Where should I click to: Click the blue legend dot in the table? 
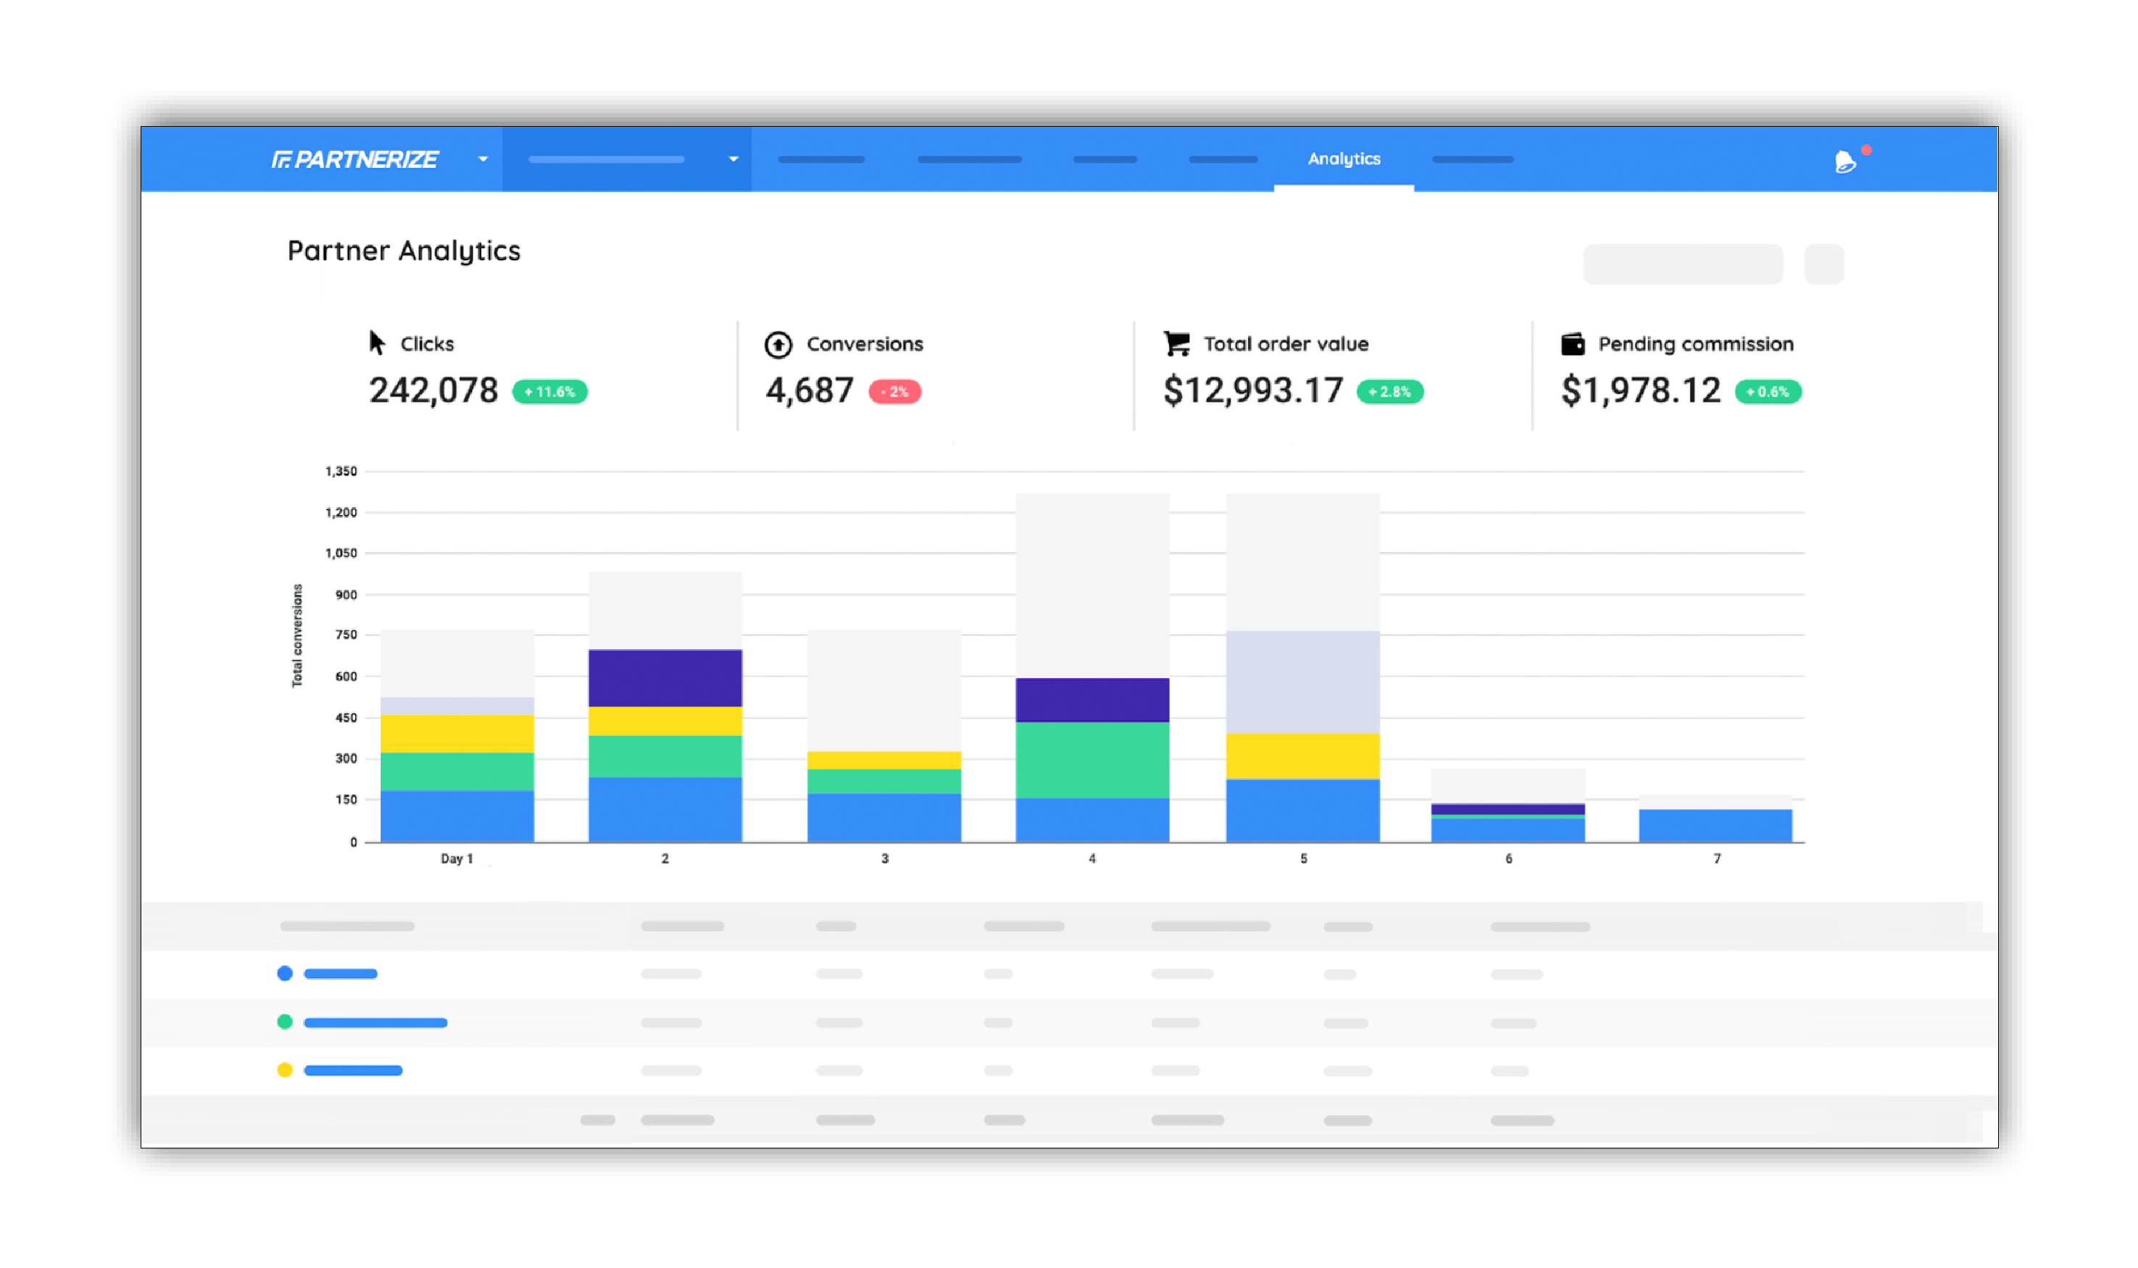[285, 973]
